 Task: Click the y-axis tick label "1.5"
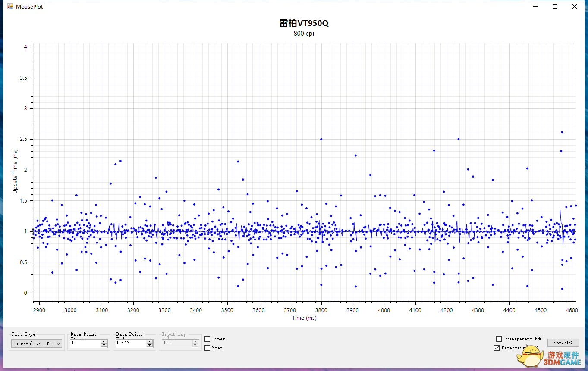[x=24, y=201]
